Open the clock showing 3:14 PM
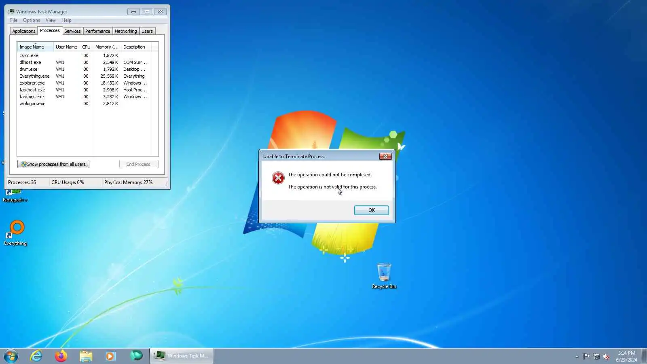The height and width of the screenshot is (364, 647). (x=626, y=356)
